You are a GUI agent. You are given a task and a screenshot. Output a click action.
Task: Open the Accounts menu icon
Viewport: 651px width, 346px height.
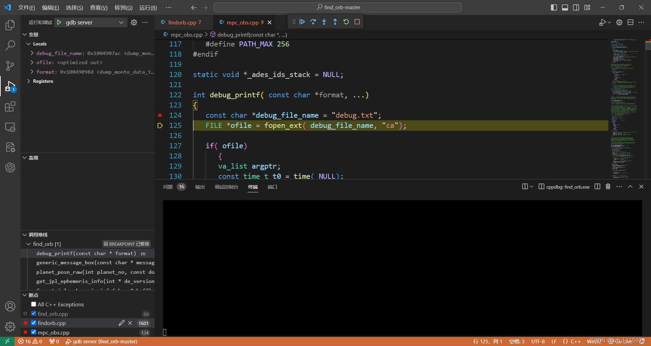[x=10, y=306]
